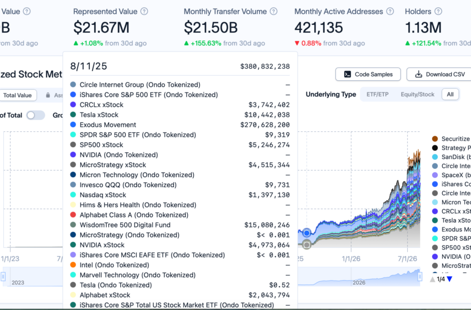Toggle Micron Technology legend entry

tap(451, 202)
